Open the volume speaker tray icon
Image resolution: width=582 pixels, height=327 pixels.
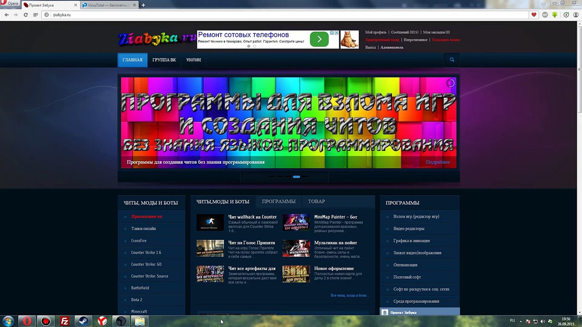click(543, 321)
